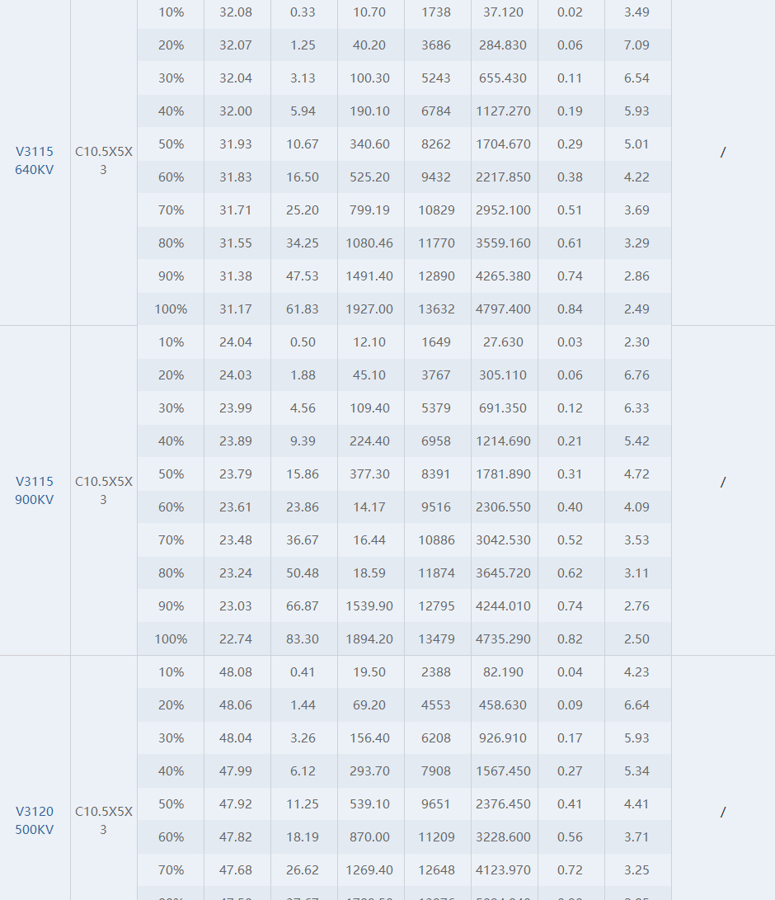775x900 pixels.
Task: Select the 13479 value cell
Action: (x=436, y=639)
